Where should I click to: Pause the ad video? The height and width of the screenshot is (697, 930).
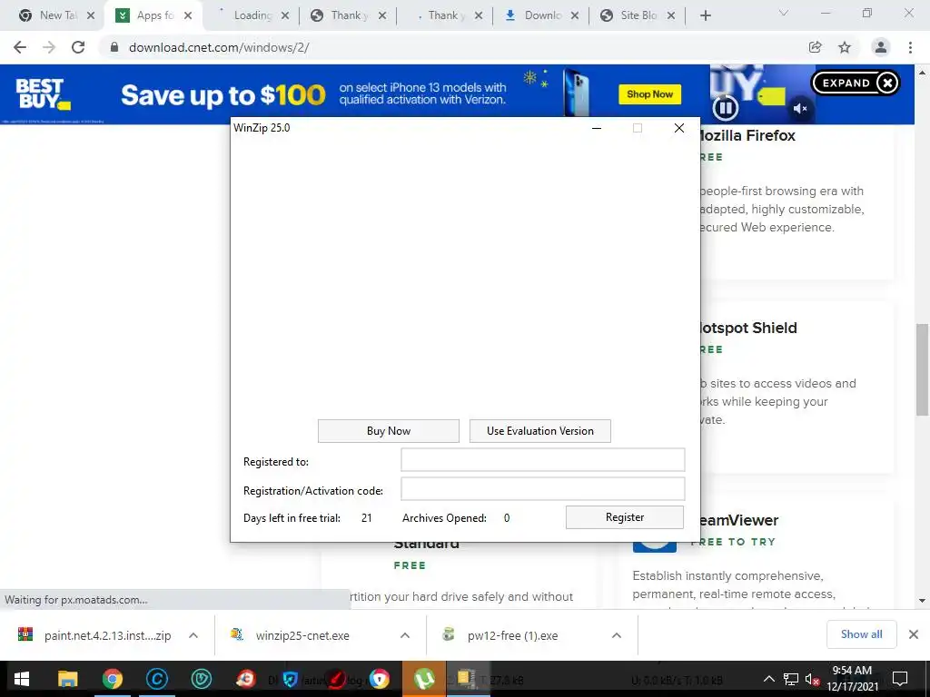coord(725,108)
